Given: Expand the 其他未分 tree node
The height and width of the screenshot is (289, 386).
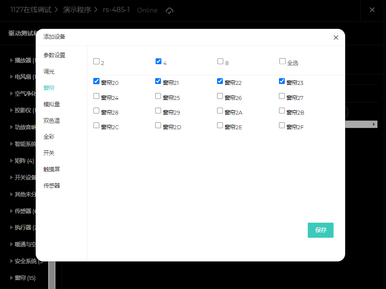Looking at the screenshot, I should [x=11, y=194].
